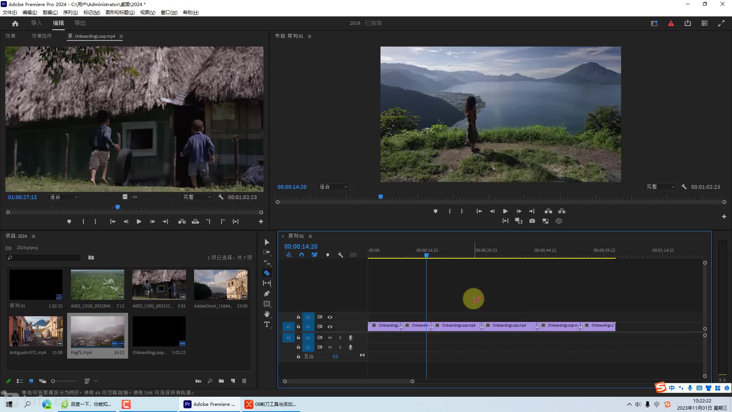The image size is (732, 412).
Task: Open the workspaces panel icon
Action: click(705, 23)
